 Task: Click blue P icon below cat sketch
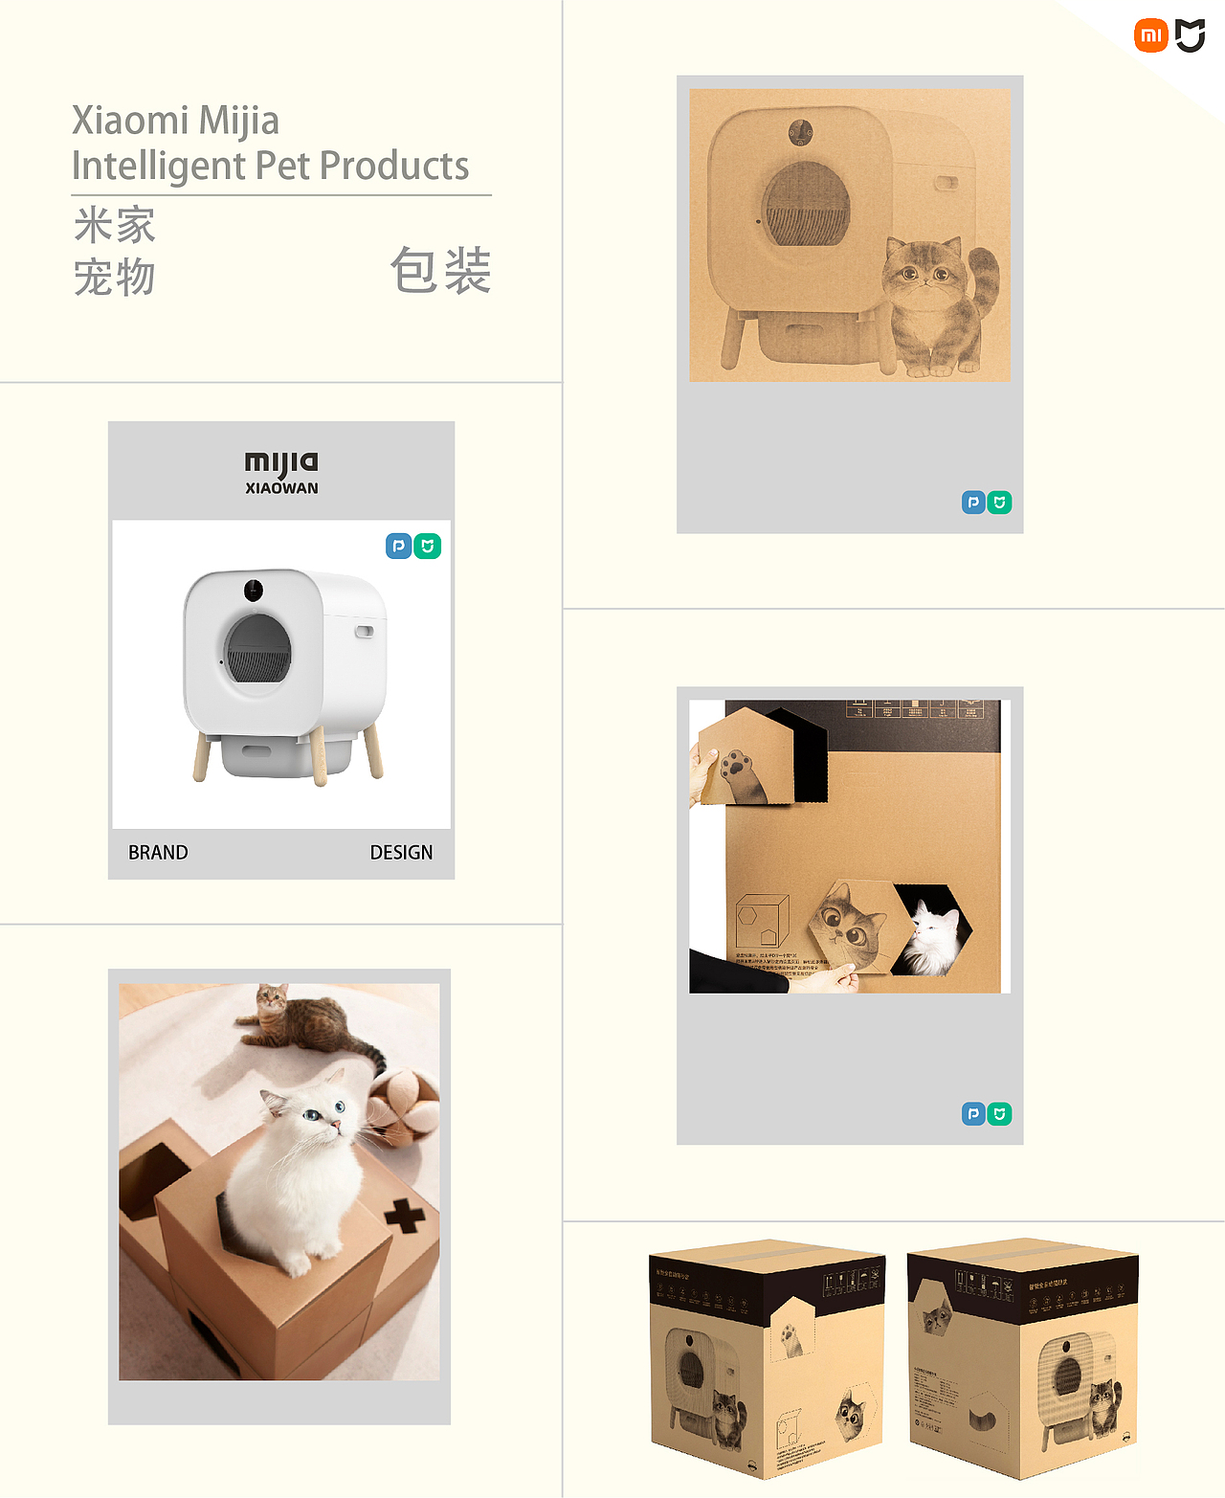coord(973,502)
